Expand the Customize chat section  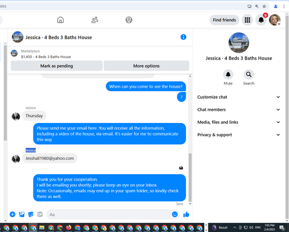pyautogui.click(x=239, y=97)
